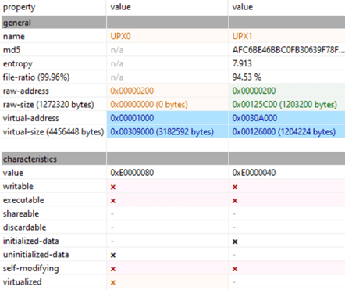Viewport: 345px width, 290px height.
Task: Click the red writable mark for UPX0
Action: (113, 187)
